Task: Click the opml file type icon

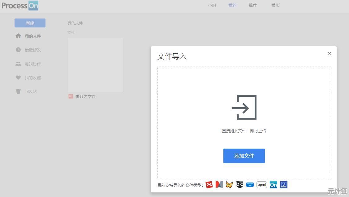Action: click(x=262, y=185)
